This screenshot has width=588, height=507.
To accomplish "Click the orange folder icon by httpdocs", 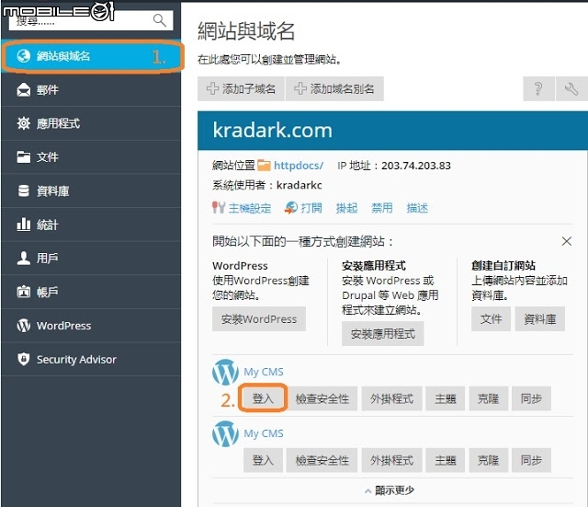I will point(264,166).
